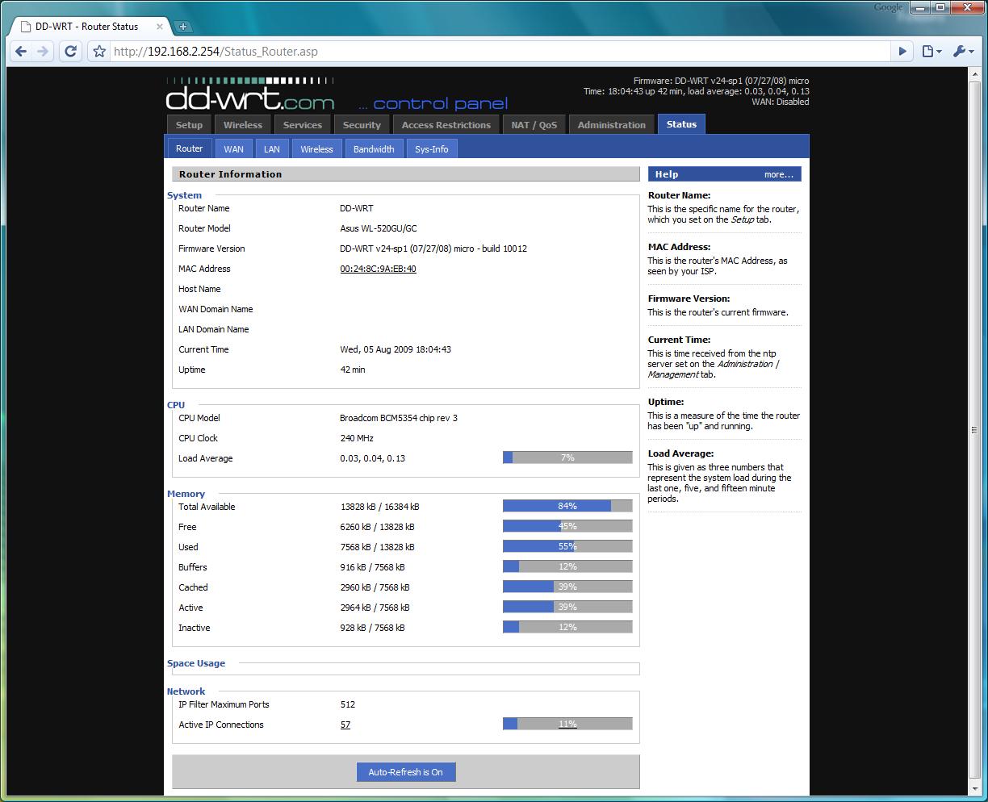Click the Active IP Connections 11% bar

(567, 724)
